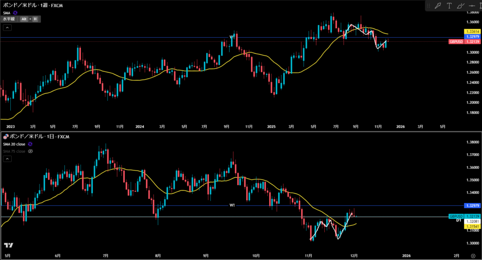Screen dimensions: 482x260
Task: Grab the favorites toolbar drag handle
Action: (429, 6)
